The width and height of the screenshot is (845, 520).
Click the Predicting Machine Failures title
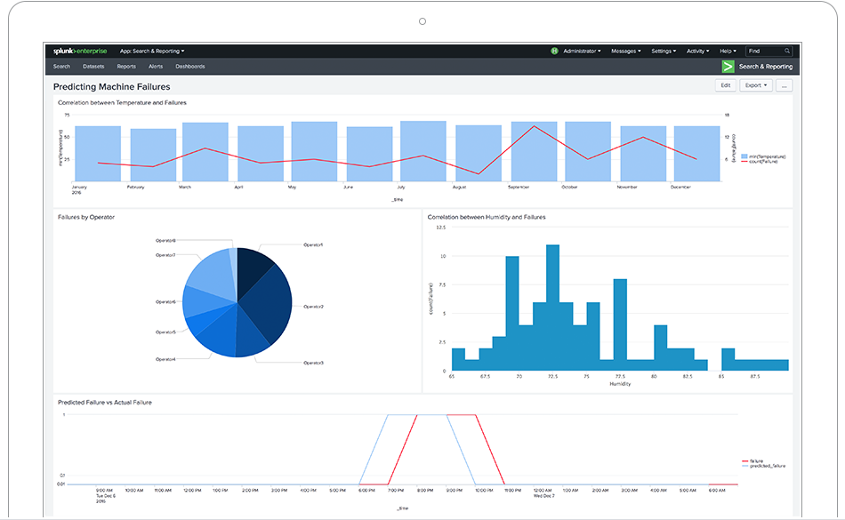pyautogui.click(x=111, y=87)
